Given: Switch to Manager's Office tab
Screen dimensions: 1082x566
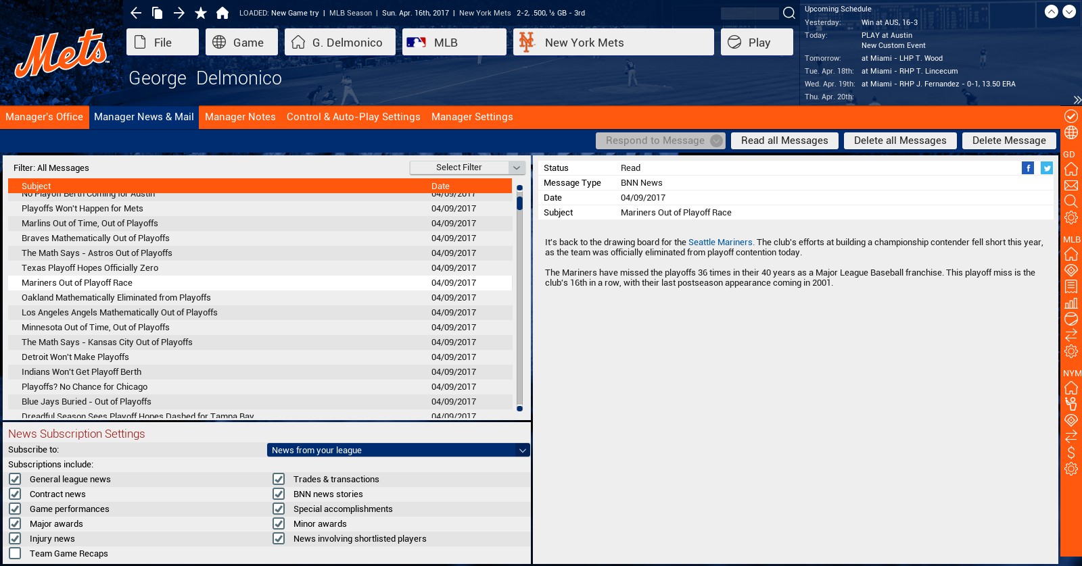Looking at the screenshot, I should click(45, 117).
